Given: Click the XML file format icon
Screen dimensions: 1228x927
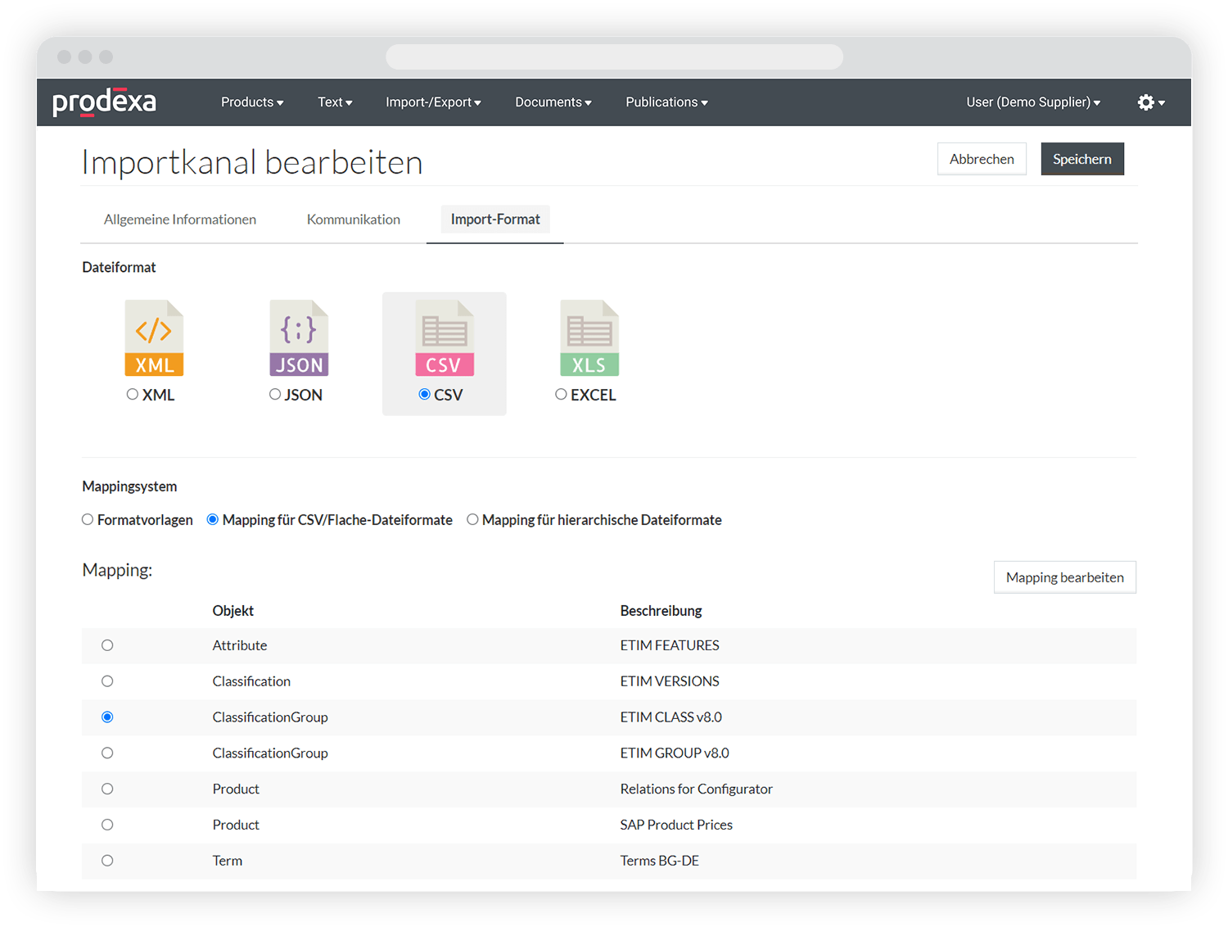Looking at the screenshot, I should tap(154, 338).
